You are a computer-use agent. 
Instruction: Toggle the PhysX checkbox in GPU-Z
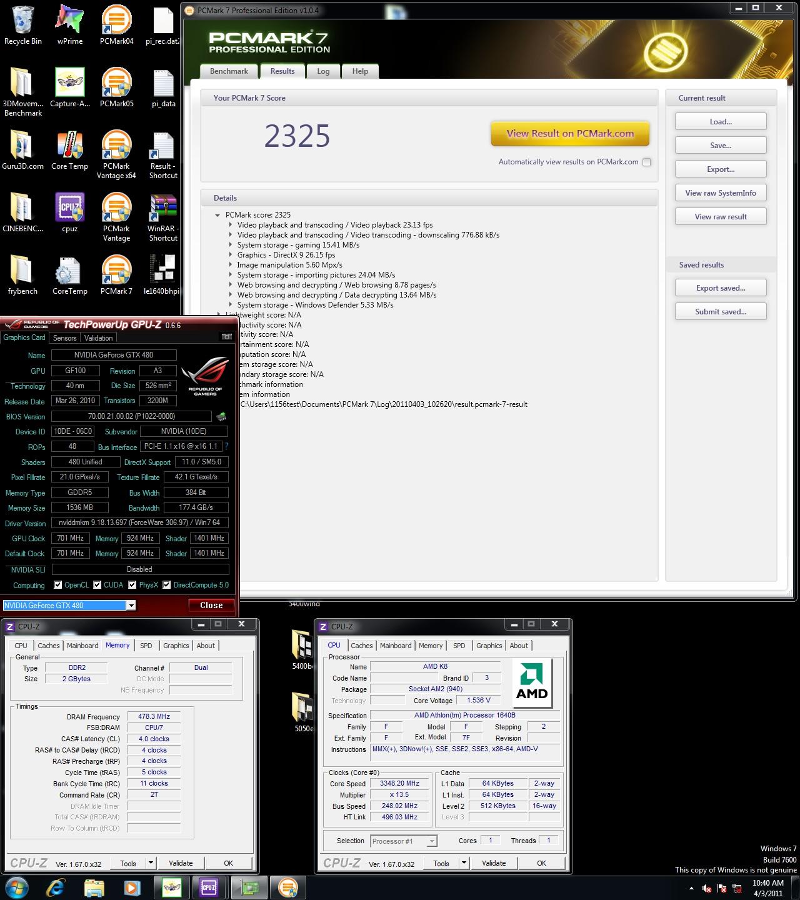coord(132,585)
